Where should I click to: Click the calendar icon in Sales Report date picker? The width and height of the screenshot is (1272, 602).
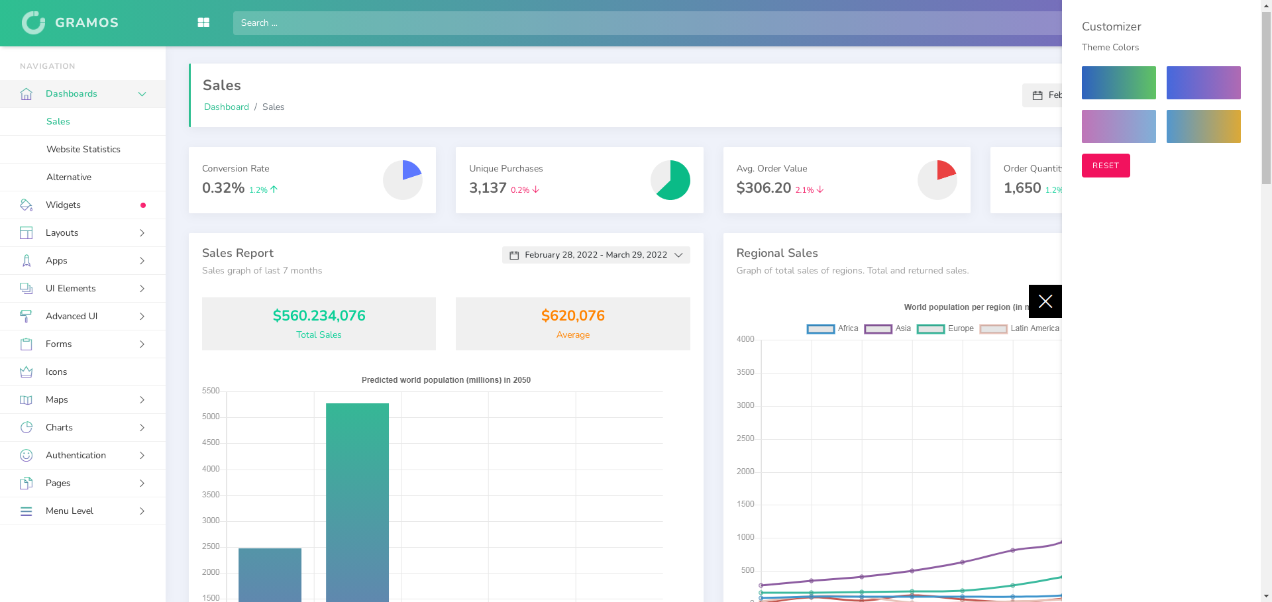click(514, 255)
